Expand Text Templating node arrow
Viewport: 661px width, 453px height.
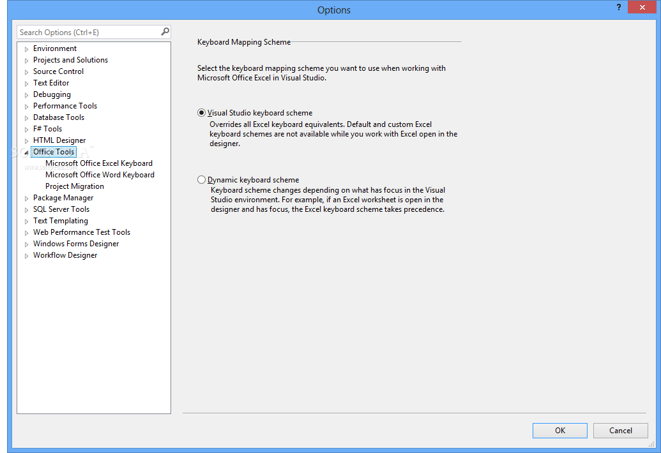[26, 221]
